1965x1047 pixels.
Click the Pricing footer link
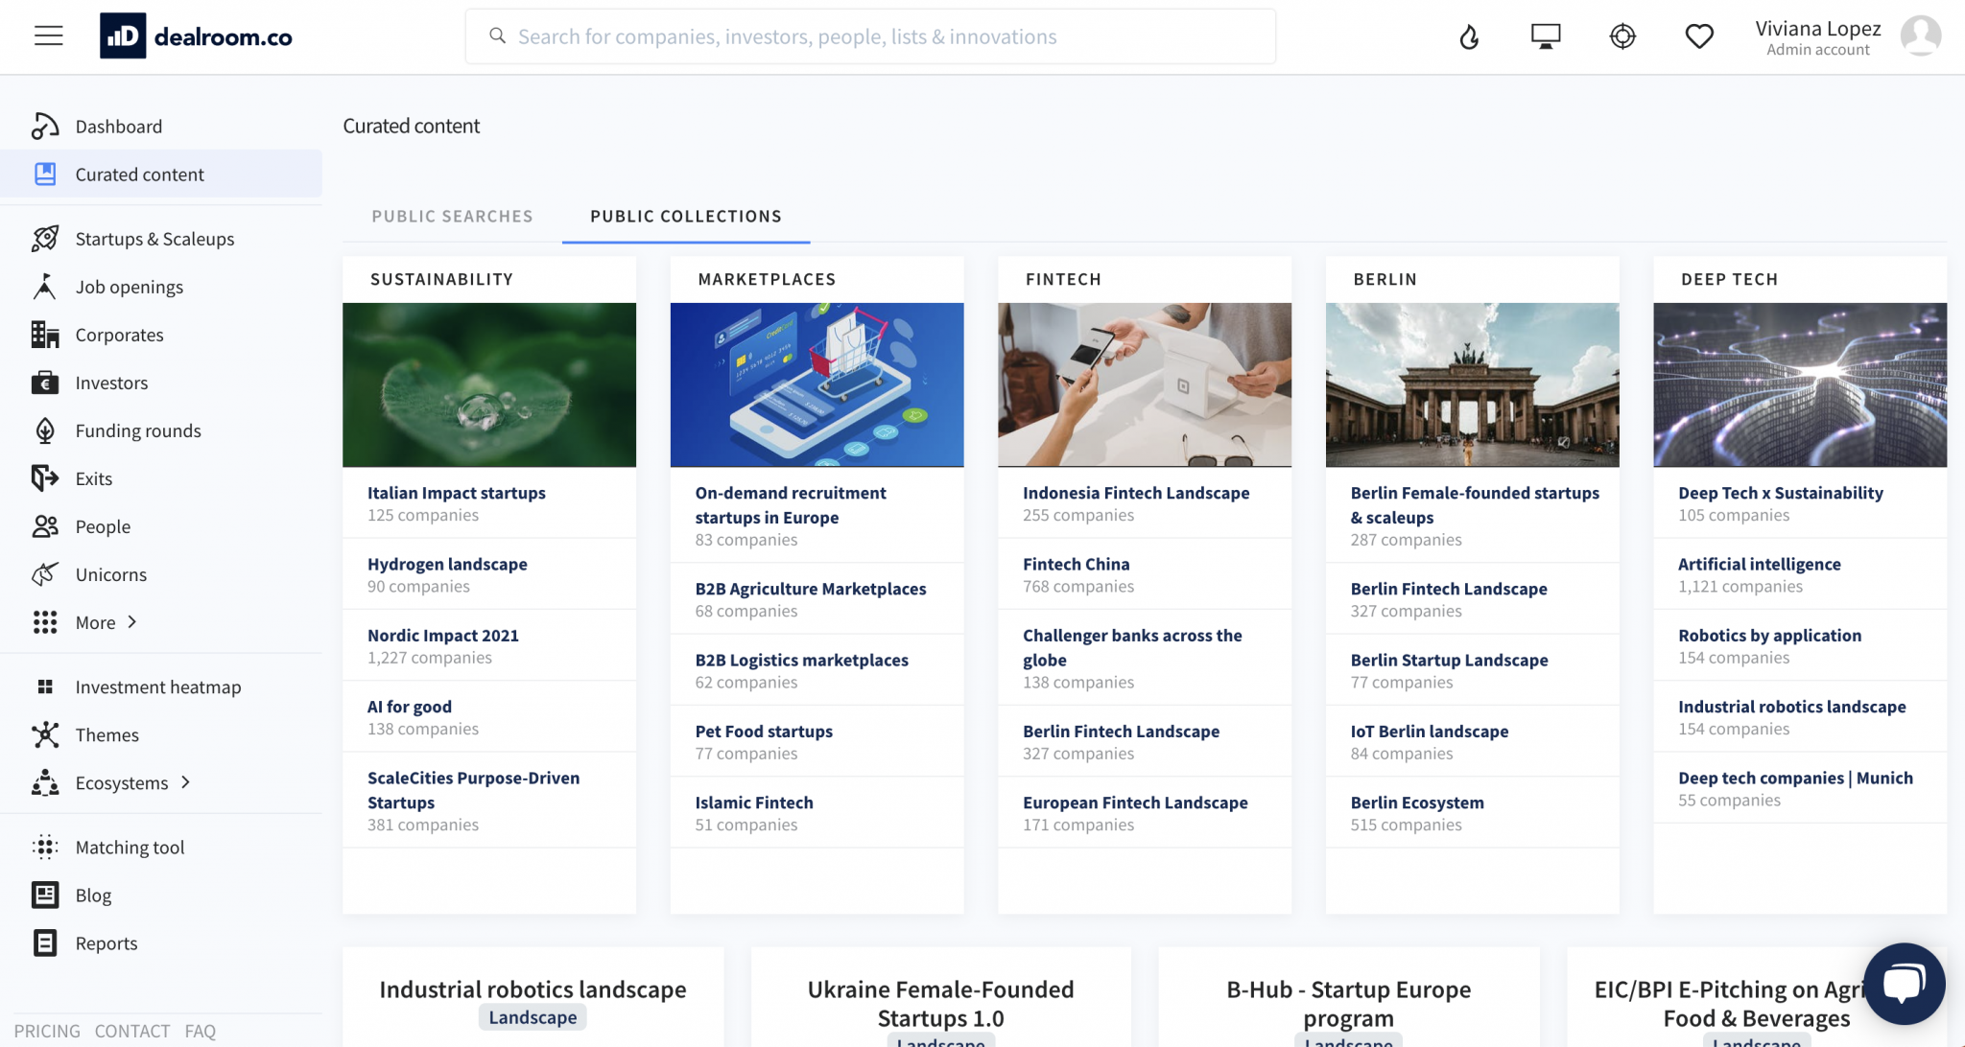[x=47, y=1031]
